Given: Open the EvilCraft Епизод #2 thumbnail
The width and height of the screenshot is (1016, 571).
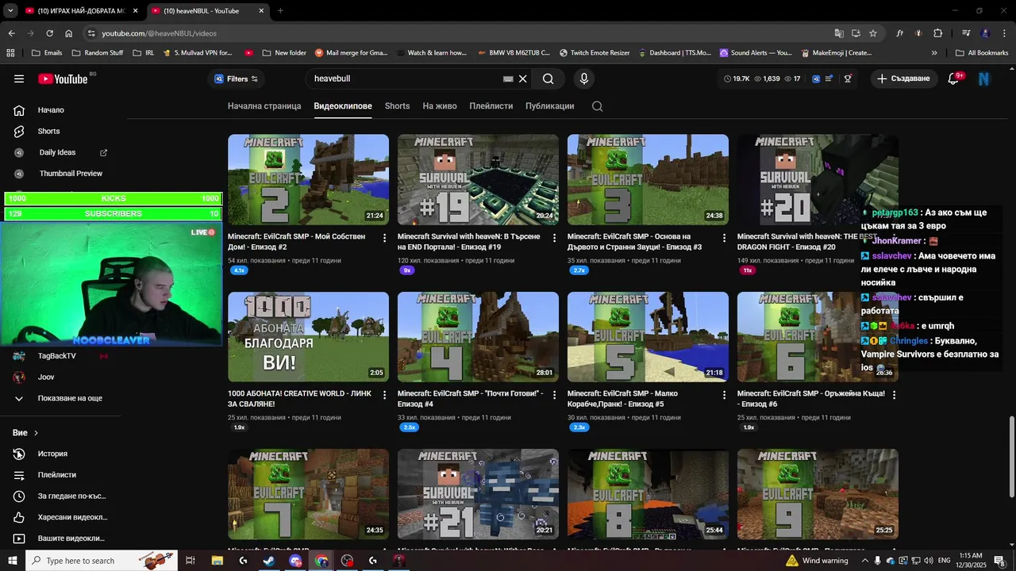Looking at the screenshot, I should 308,179.
